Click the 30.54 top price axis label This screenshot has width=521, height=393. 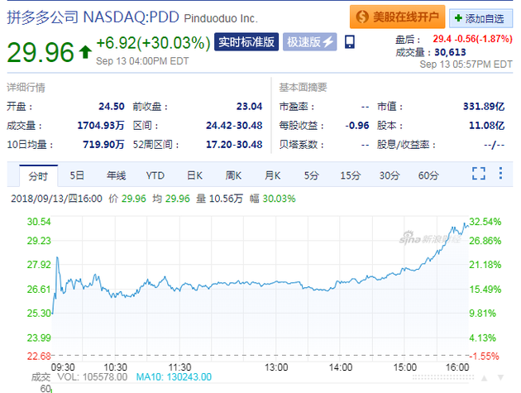[39, 222]
